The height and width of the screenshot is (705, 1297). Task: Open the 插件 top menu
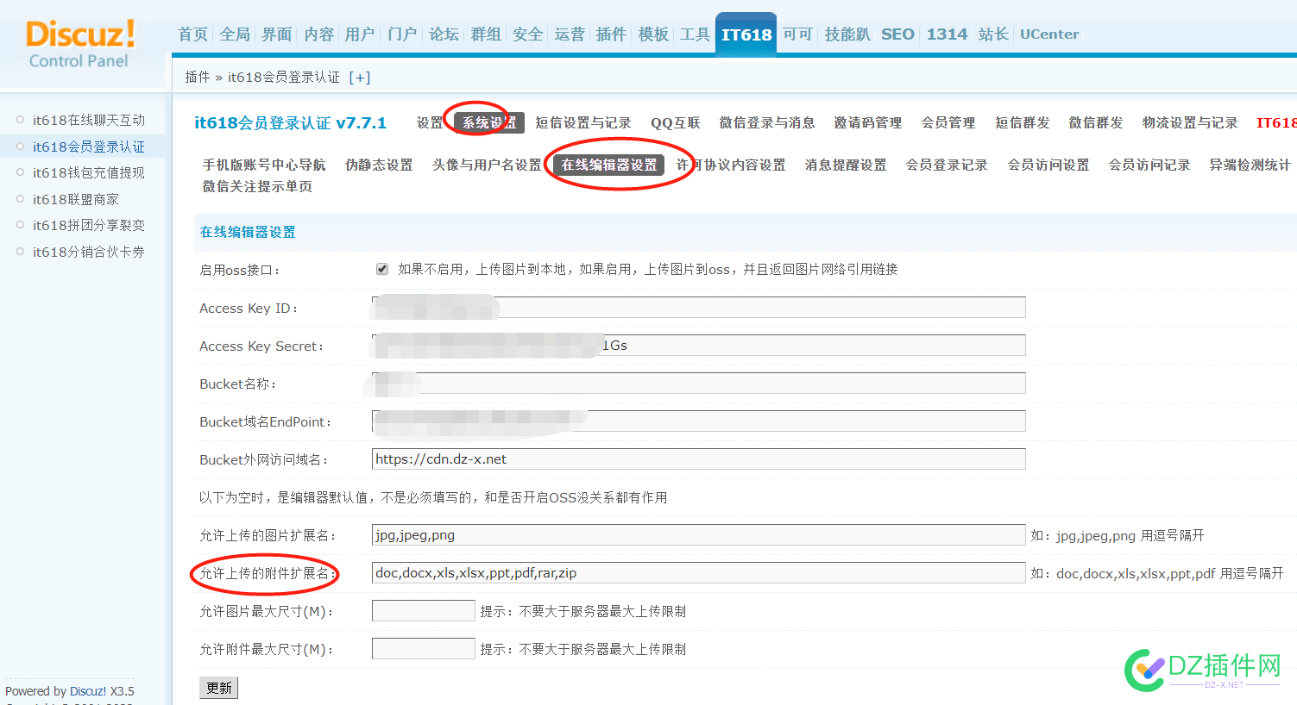(x=611, y=34)
